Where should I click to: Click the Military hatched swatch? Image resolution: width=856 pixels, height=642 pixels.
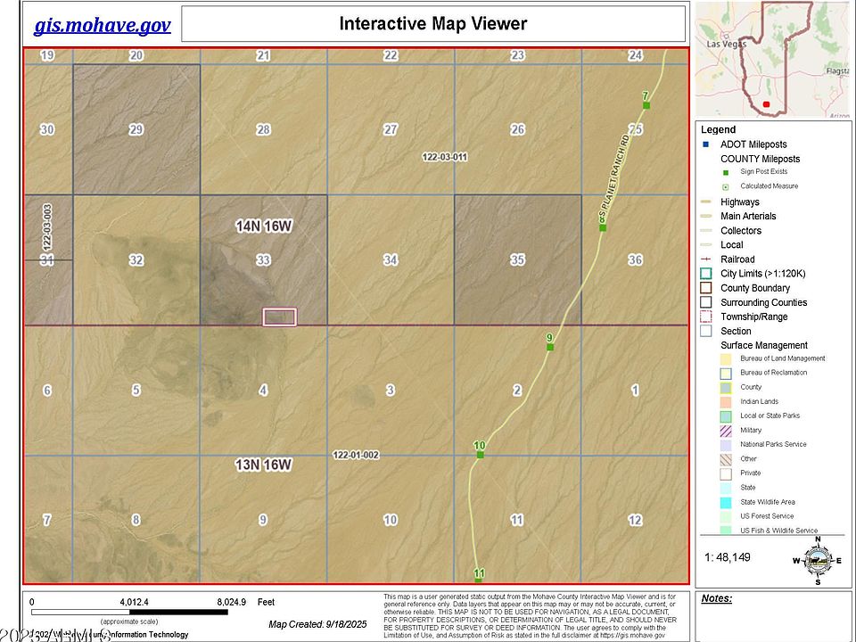point(726,431)
